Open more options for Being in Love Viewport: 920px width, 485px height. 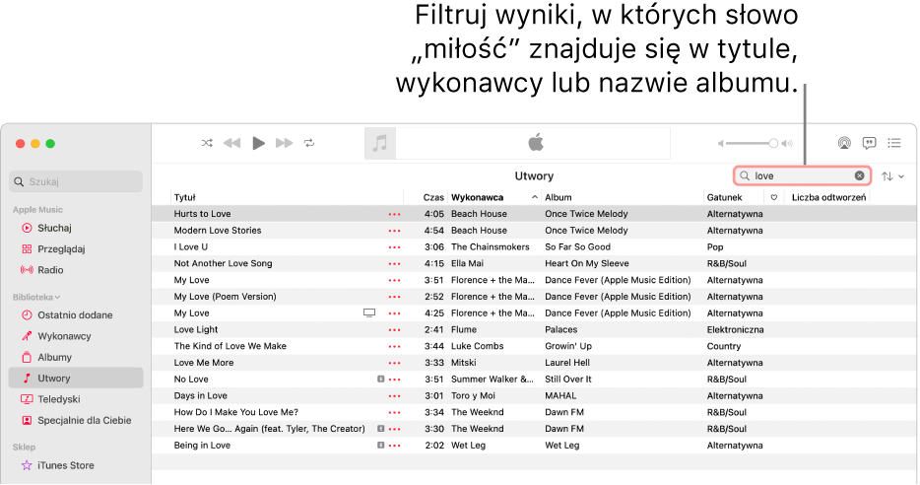click(394, 446)
